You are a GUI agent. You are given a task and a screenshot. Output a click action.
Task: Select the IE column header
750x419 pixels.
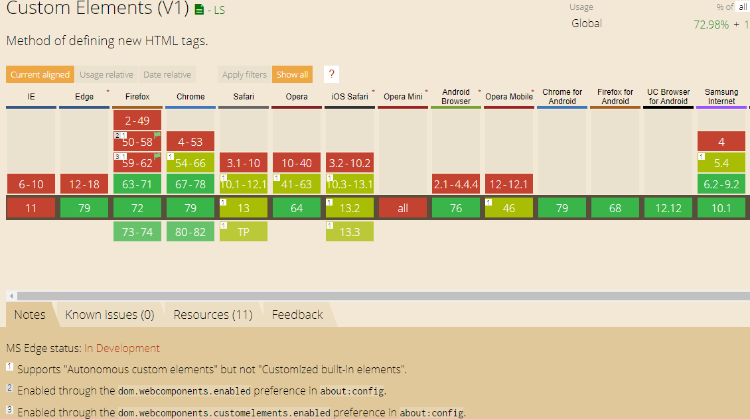[31, 97]
